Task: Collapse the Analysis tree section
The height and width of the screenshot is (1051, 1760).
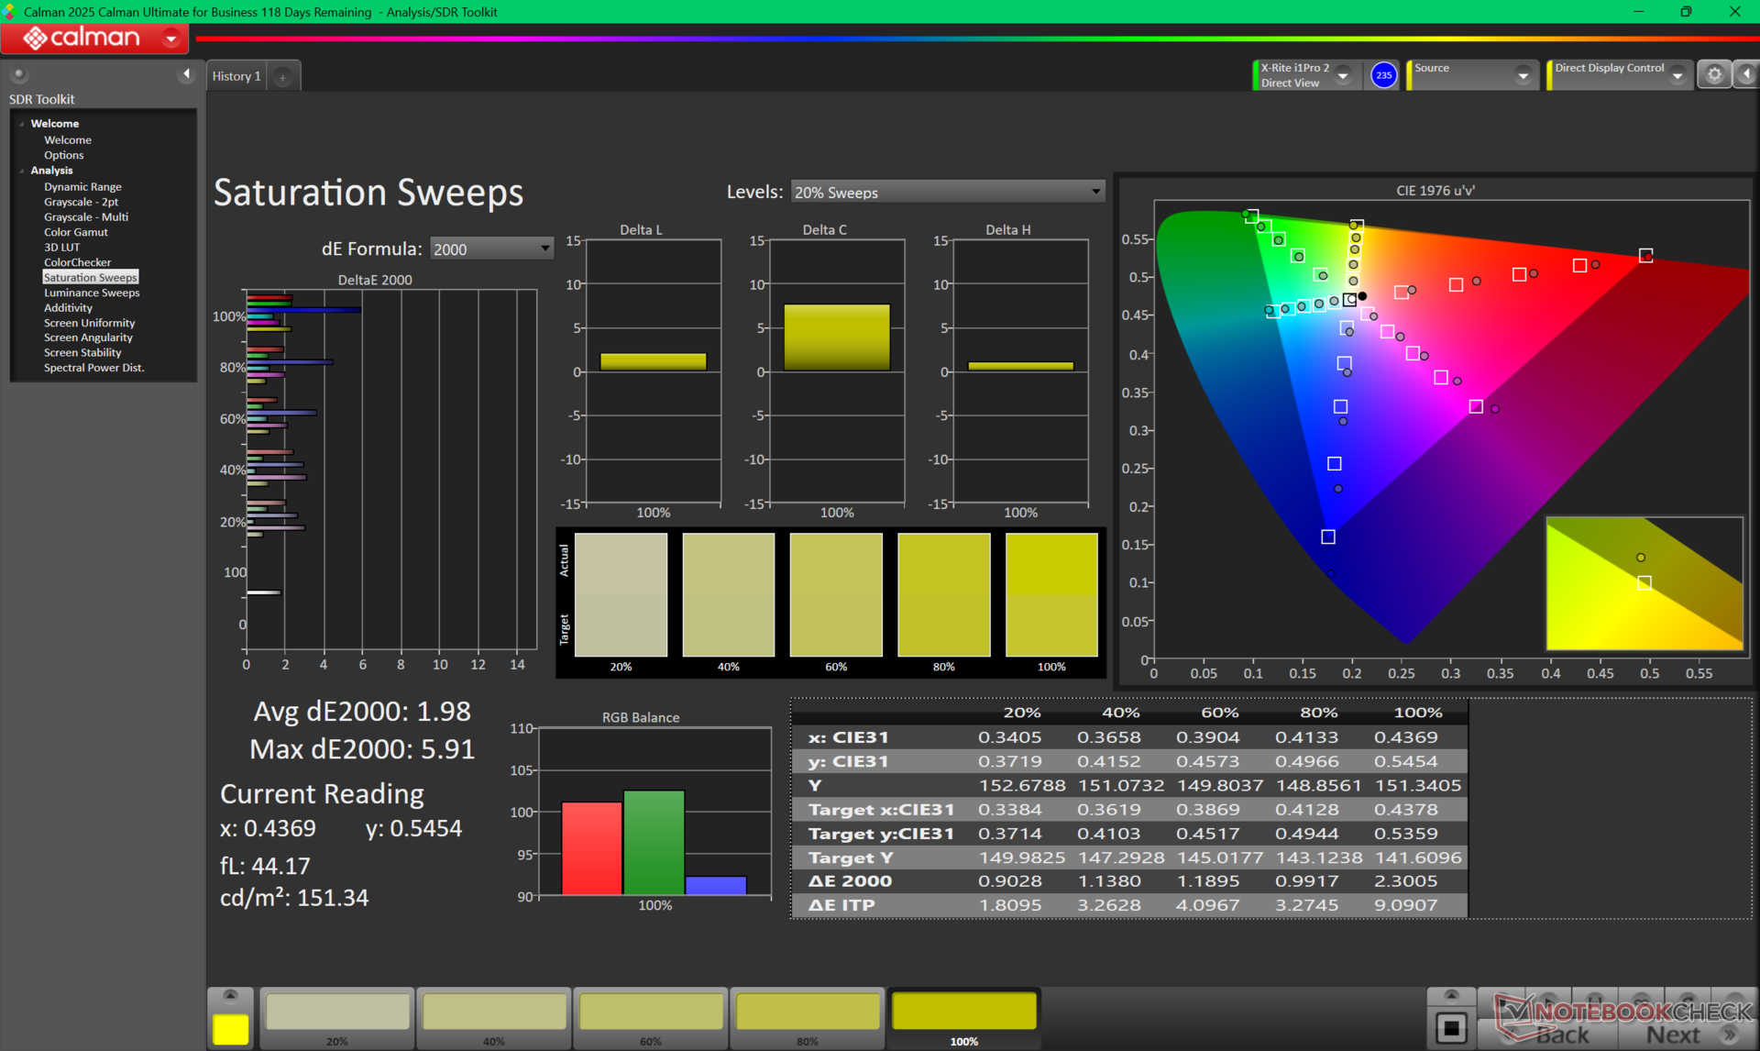Action: tap(22, 171)
